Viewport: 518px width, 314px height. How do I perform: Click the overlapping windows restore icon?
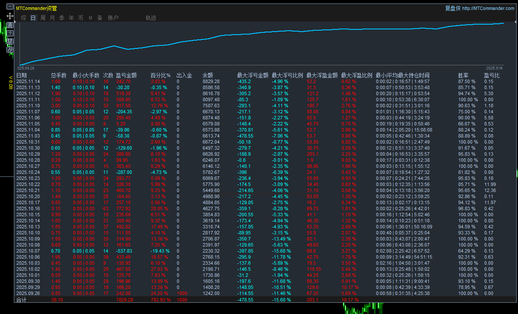(10, 50)
